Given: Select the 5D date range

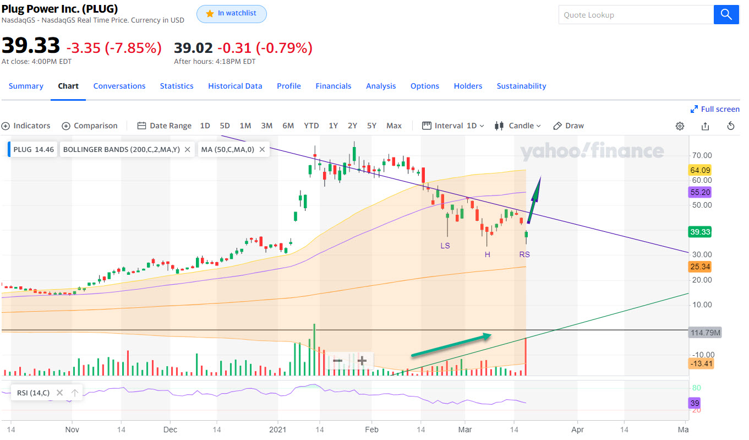Looking at the screenshot, I should [x=225, y=126].
